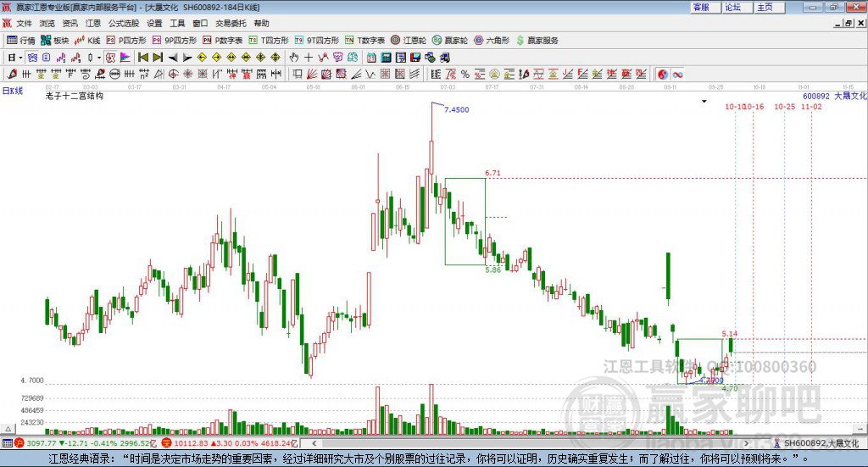Click the 10-25 date marker
Image resolution: width=868 pixels, height=467 pixels.
click(784, 106)
